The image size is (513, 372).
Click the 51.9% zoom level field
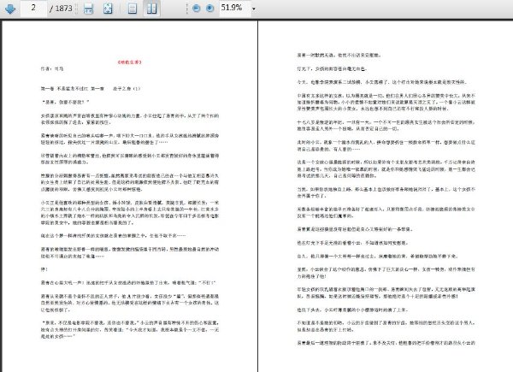233,8
